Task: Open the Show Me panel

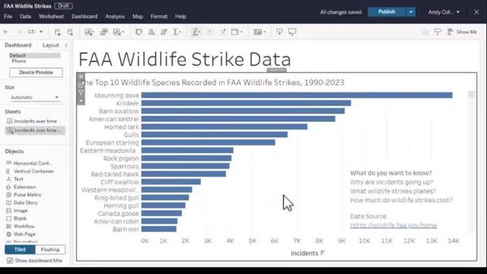Action: point(462,32)
